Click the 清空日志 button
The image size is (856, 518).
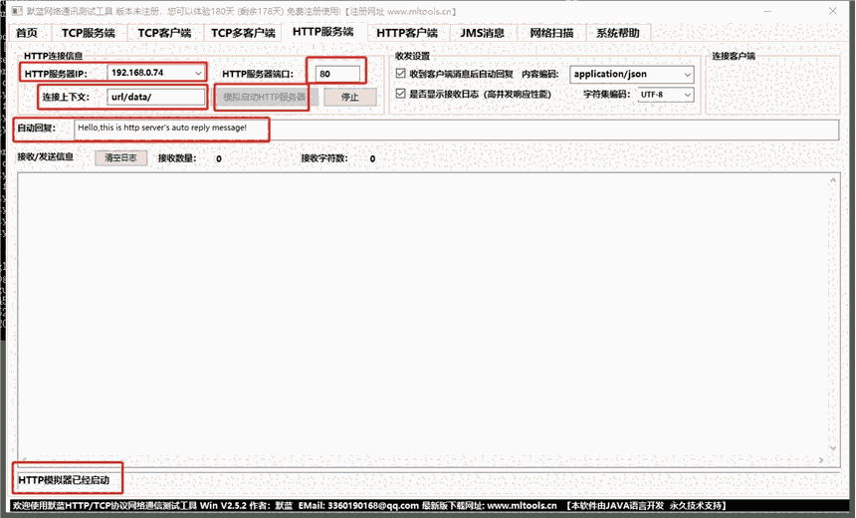coord(121,157)
